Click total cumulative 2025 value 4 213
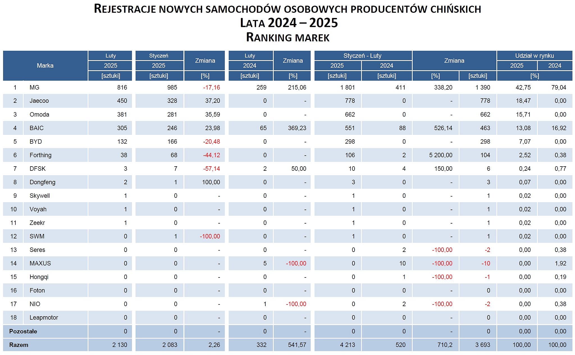Image resolution: width=575 pixels, height=355 pixels. [x=348, y=345]
